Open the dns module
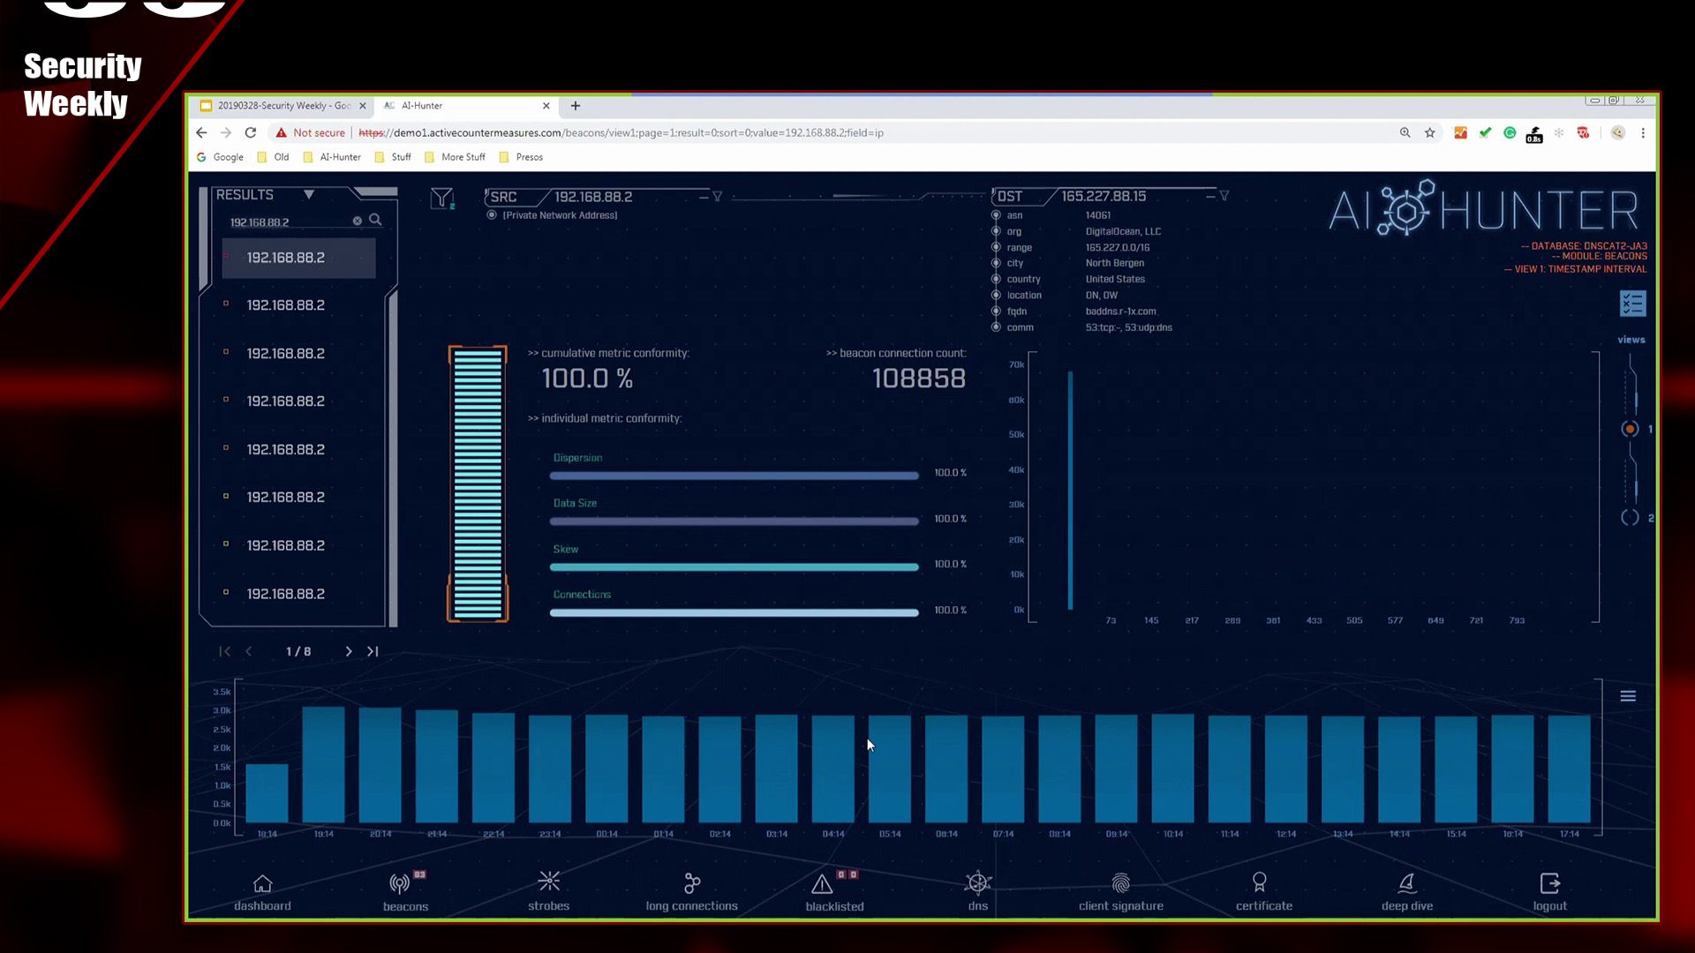This screenshot has width=1695, height=953. (x=977, y=892)
